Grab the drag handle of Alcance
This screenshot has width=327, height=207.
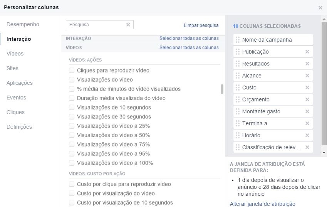(x=238, y=76)
